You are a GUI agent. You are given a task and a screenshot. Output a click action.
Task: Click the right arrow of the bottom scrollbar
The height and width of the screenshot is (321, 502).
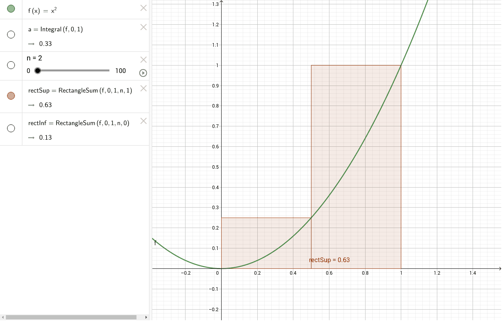pyautogui.click(x=146, y=317)
